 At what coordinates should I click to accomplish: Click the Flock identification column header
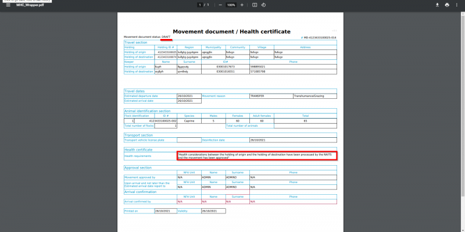click(x=137, y=116)
